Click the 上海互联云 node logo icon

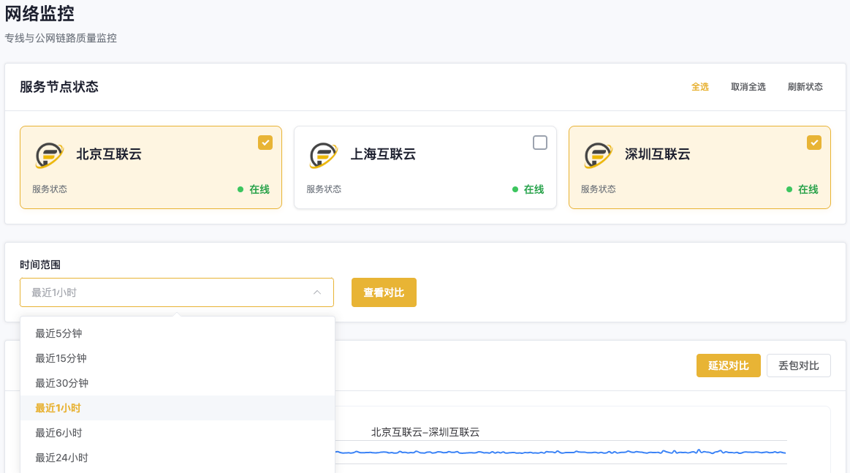click(x=324, y=155)
